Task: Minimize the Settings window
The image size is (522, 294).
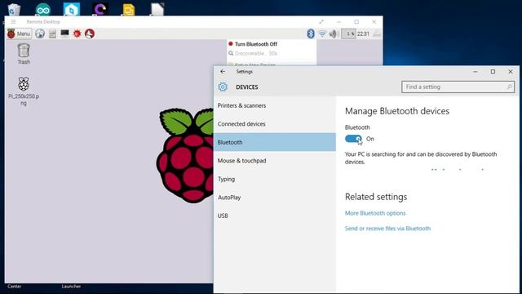Action: point(476,71)
